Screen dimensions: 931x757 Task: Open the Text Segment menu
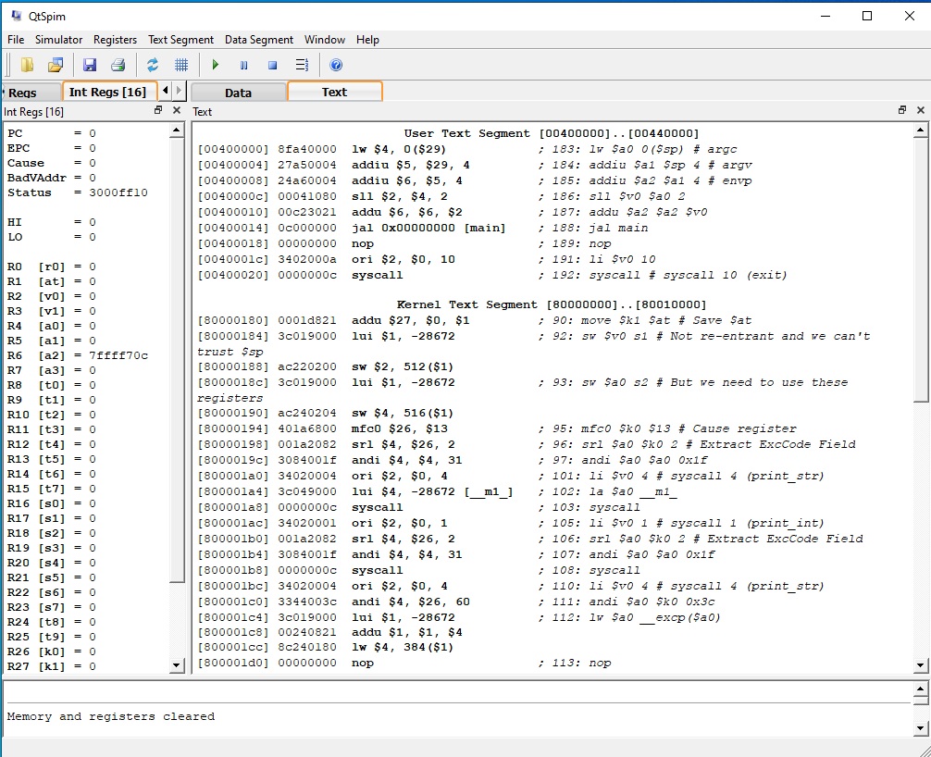coord(180,40)
